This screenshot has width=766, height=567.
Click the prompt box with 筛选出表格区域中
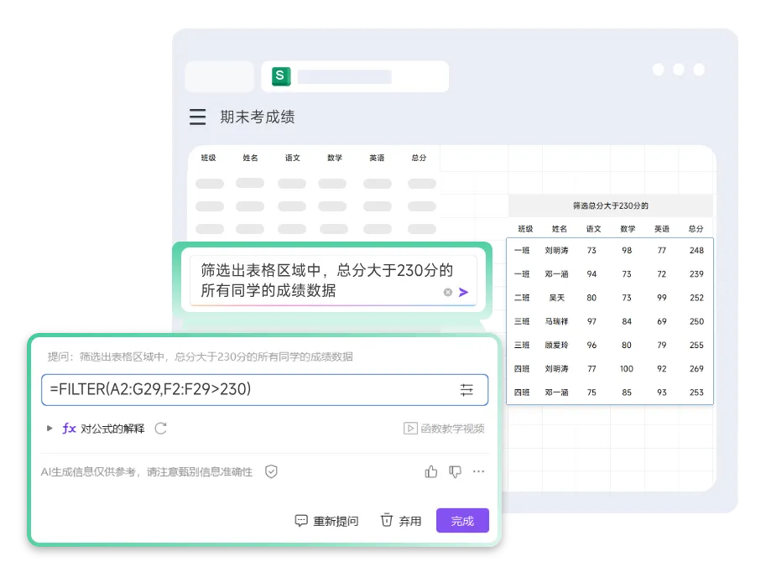tap(333, 280)
